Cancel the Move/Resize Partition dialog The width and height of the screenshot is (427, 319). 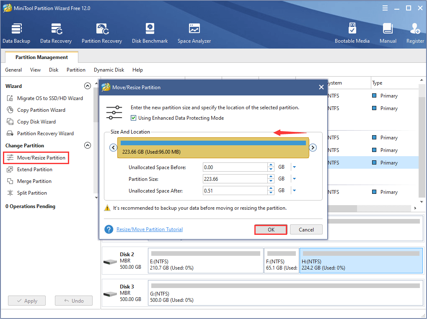(306, 229)
